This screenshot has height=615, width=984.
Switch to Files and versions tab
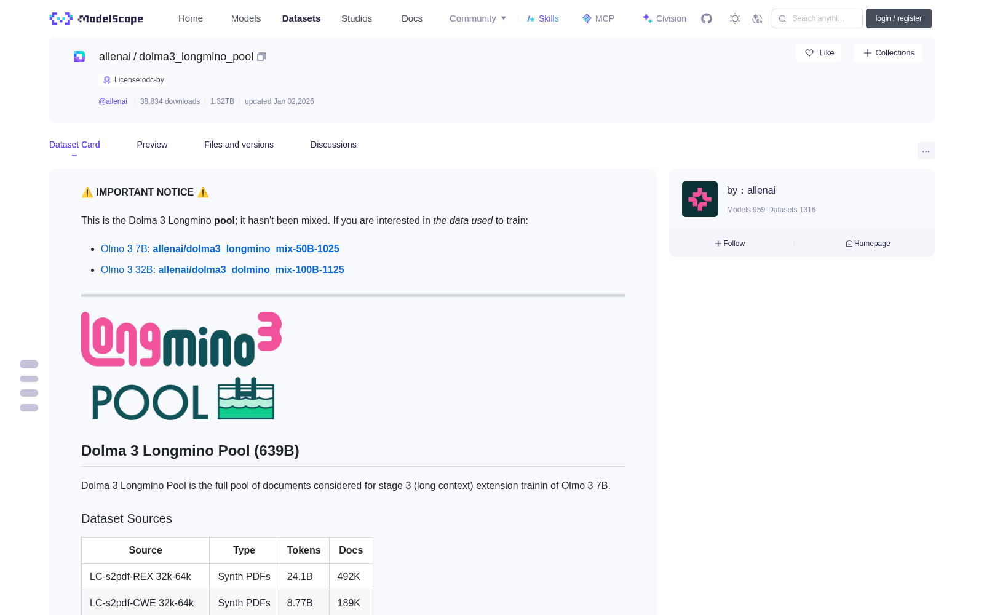(x=239, y=145)
